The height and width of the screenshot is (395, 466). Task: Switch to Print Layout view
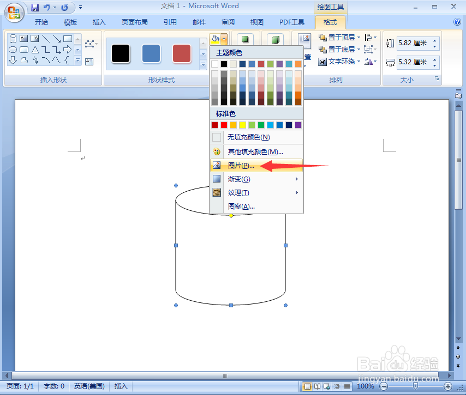pyautogui.click(x=307, y=386)
